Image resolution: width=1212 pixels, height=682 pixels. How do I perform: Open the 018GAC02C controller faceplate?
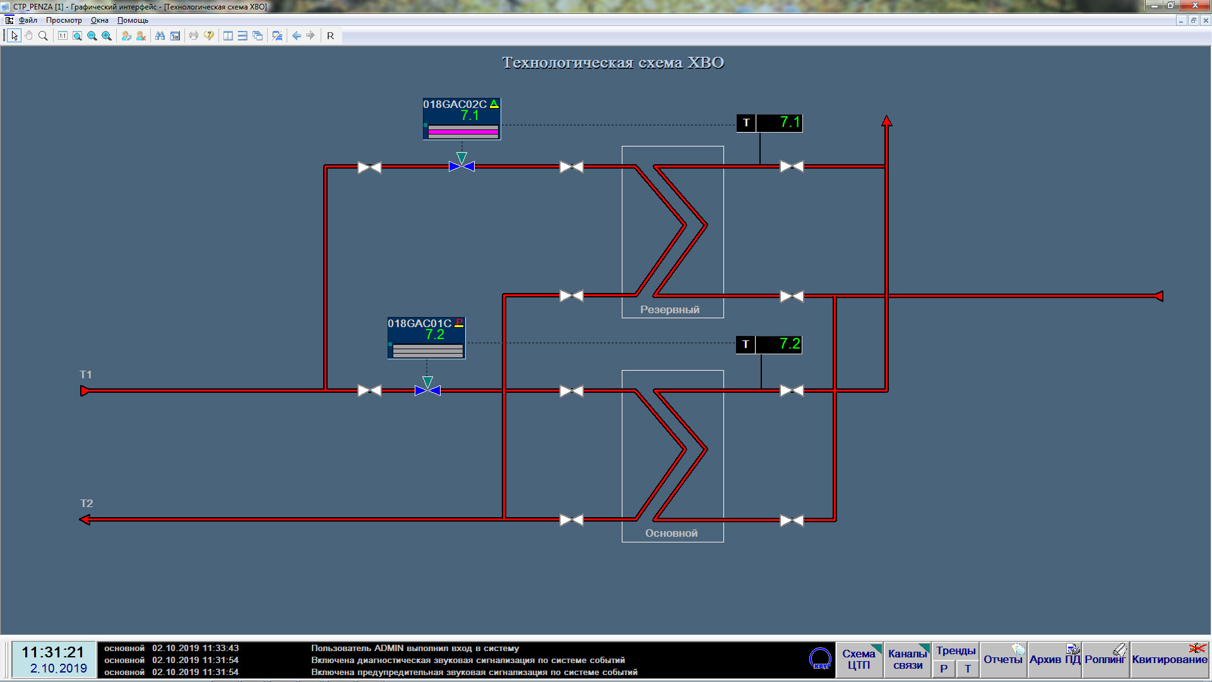[x=461, y=119]
